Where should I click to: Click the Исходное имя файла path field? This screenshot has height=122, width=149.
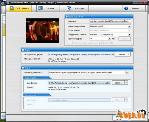click(81, 54)
